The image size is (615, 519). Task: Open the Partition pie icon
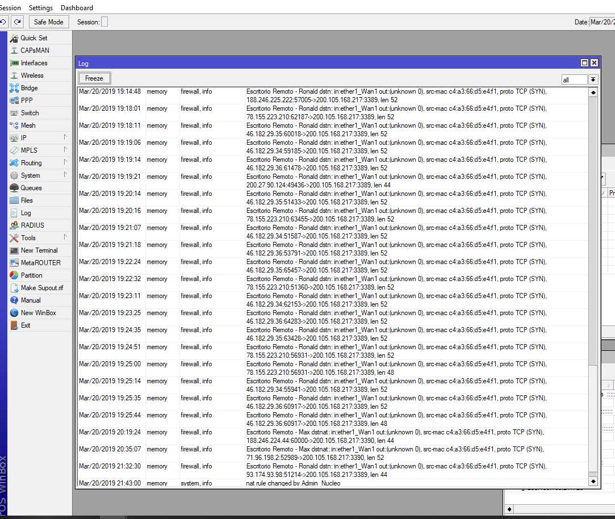click(14, 275)
